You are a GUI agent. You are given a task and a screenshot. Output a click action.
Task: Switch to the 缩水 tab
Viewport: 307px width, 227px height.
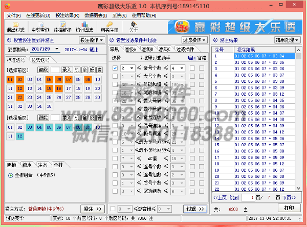coord(27,165)
